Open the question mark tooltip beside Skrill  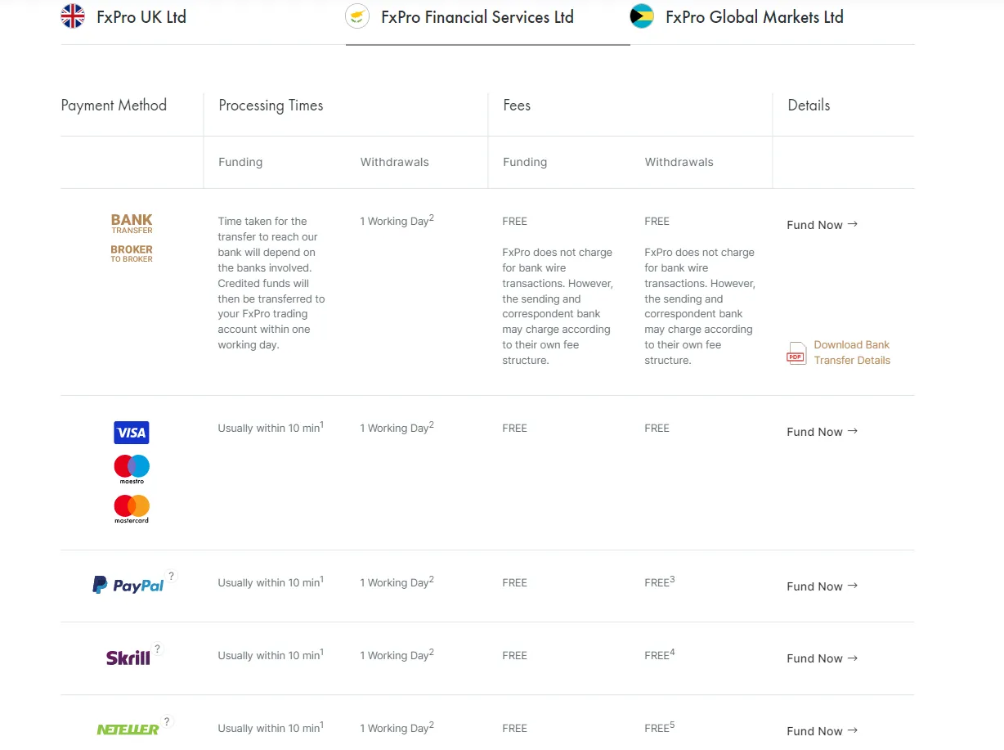click(158, 649)
